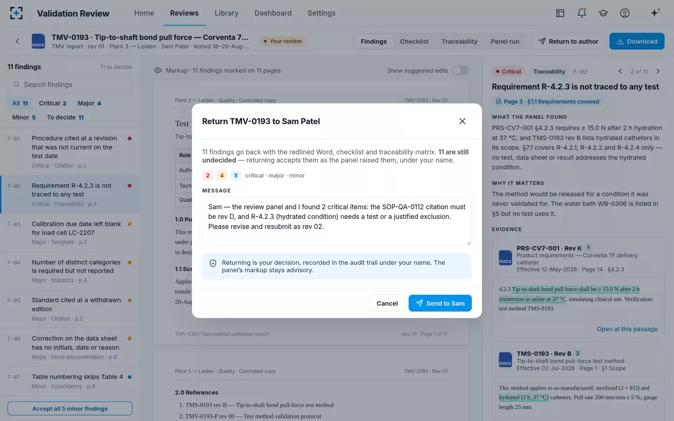Click the minor count badge 5 in dialog
Viewport: 674px width, 421px height.
click(236, 175)
